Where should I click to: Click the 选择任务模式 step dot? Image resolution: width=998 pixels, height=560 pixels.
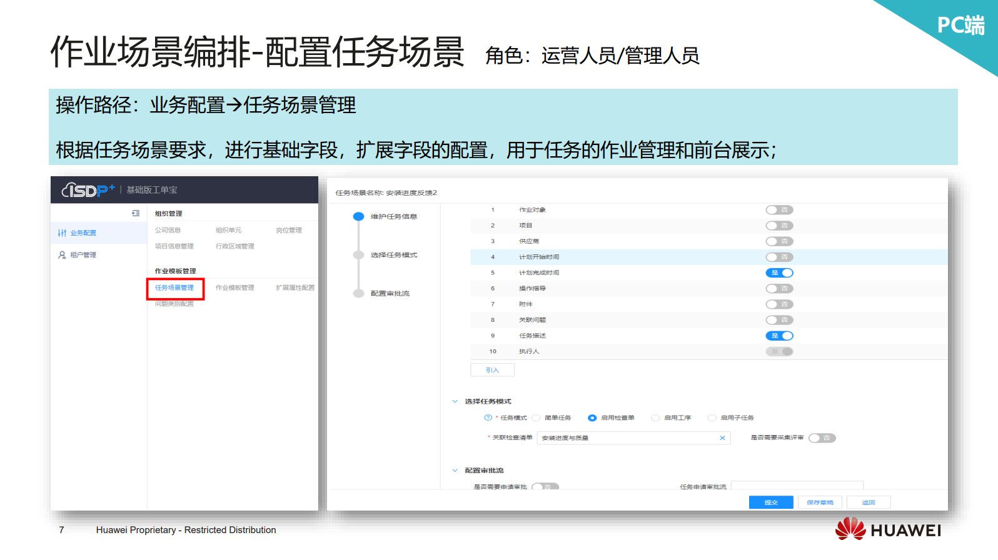(358, 255)
